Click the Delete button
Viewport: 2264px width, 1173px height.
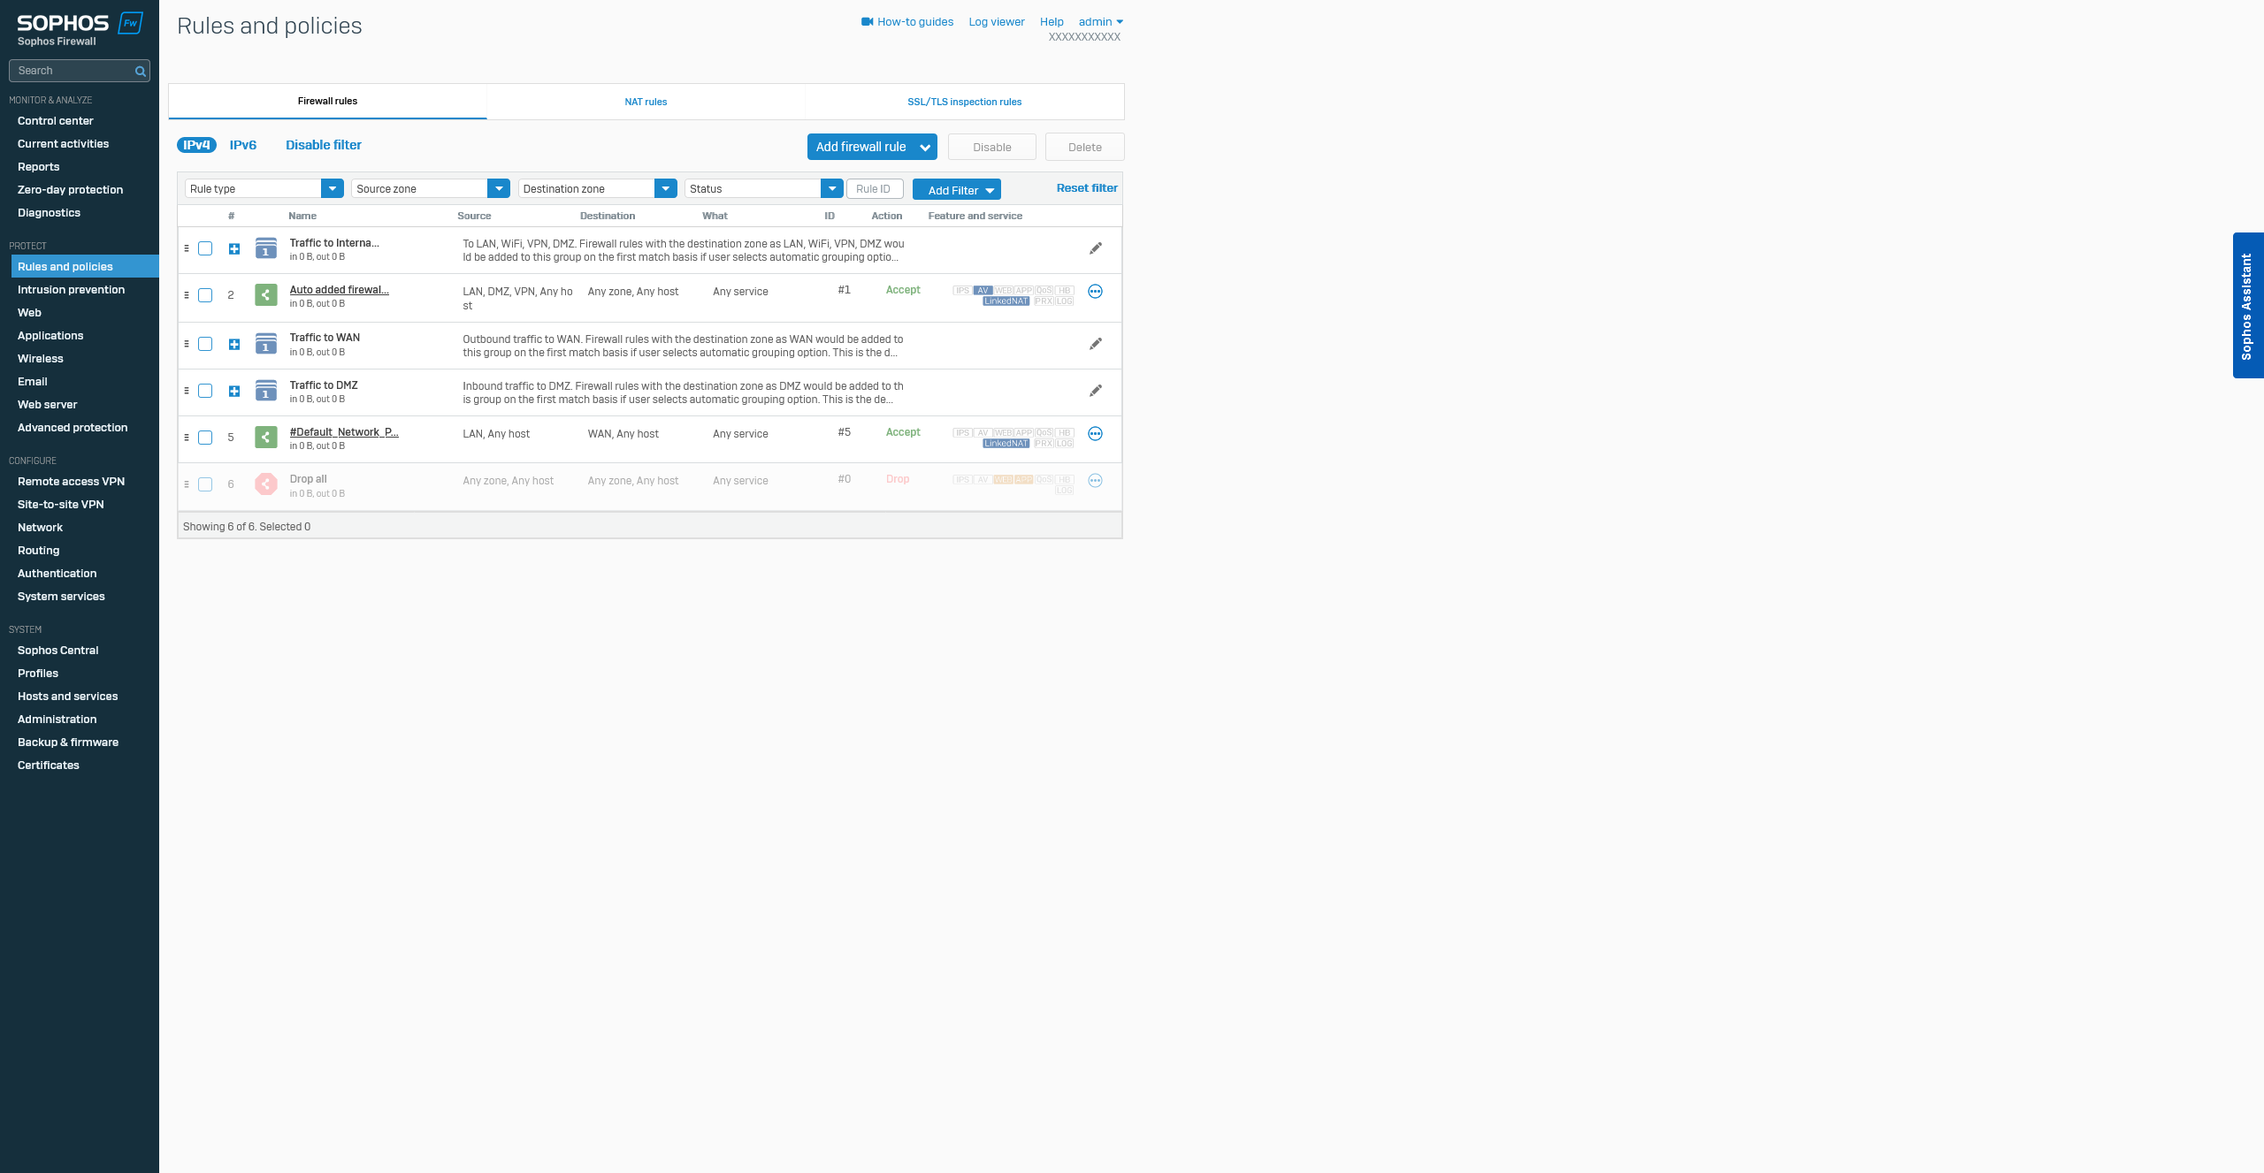click(1085, 147)
